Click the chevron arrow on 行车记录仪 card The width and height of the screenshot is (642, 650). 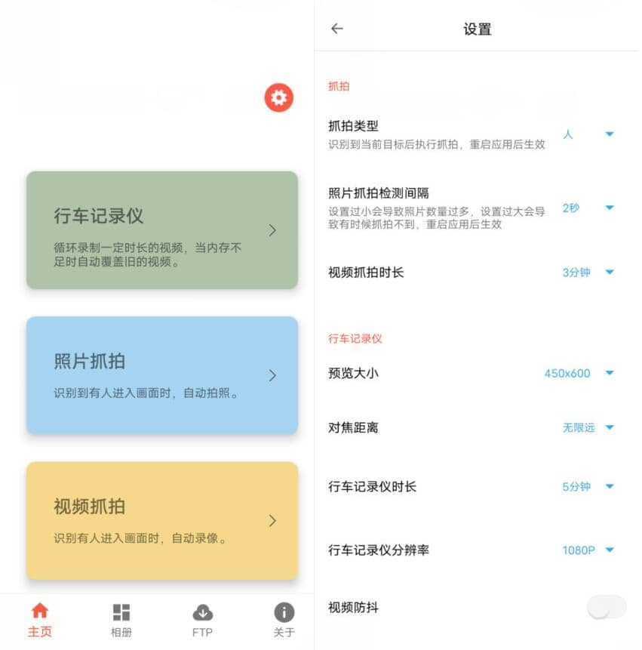tap(272, 230)
